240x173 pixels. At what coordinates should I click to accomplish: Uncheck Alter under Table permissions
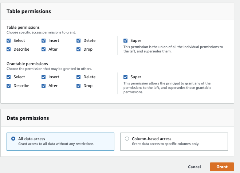44,49
